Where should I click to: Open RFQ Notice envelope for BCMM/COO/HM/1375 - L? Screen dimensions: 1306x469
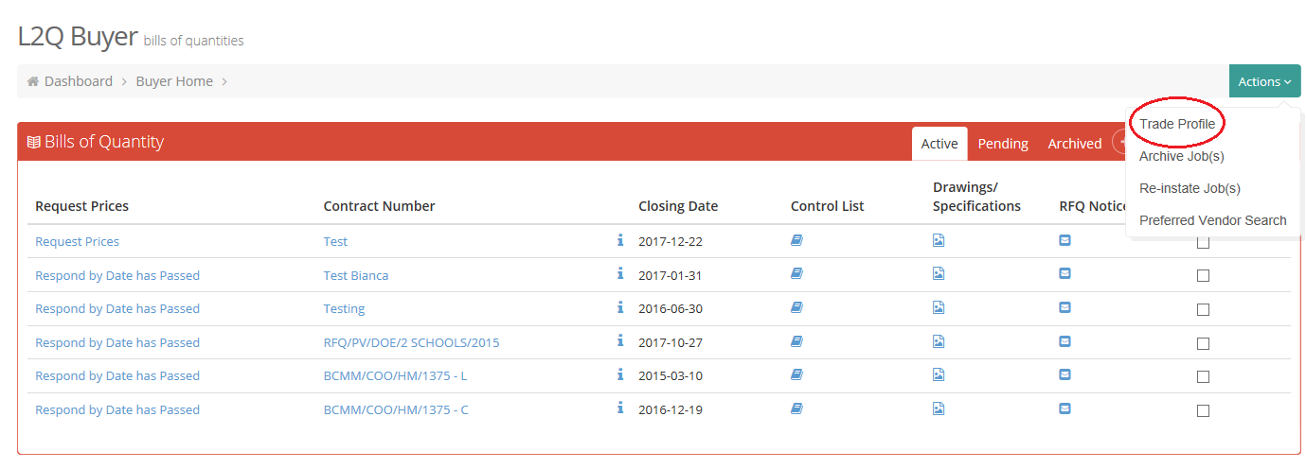coord(1064,374)
